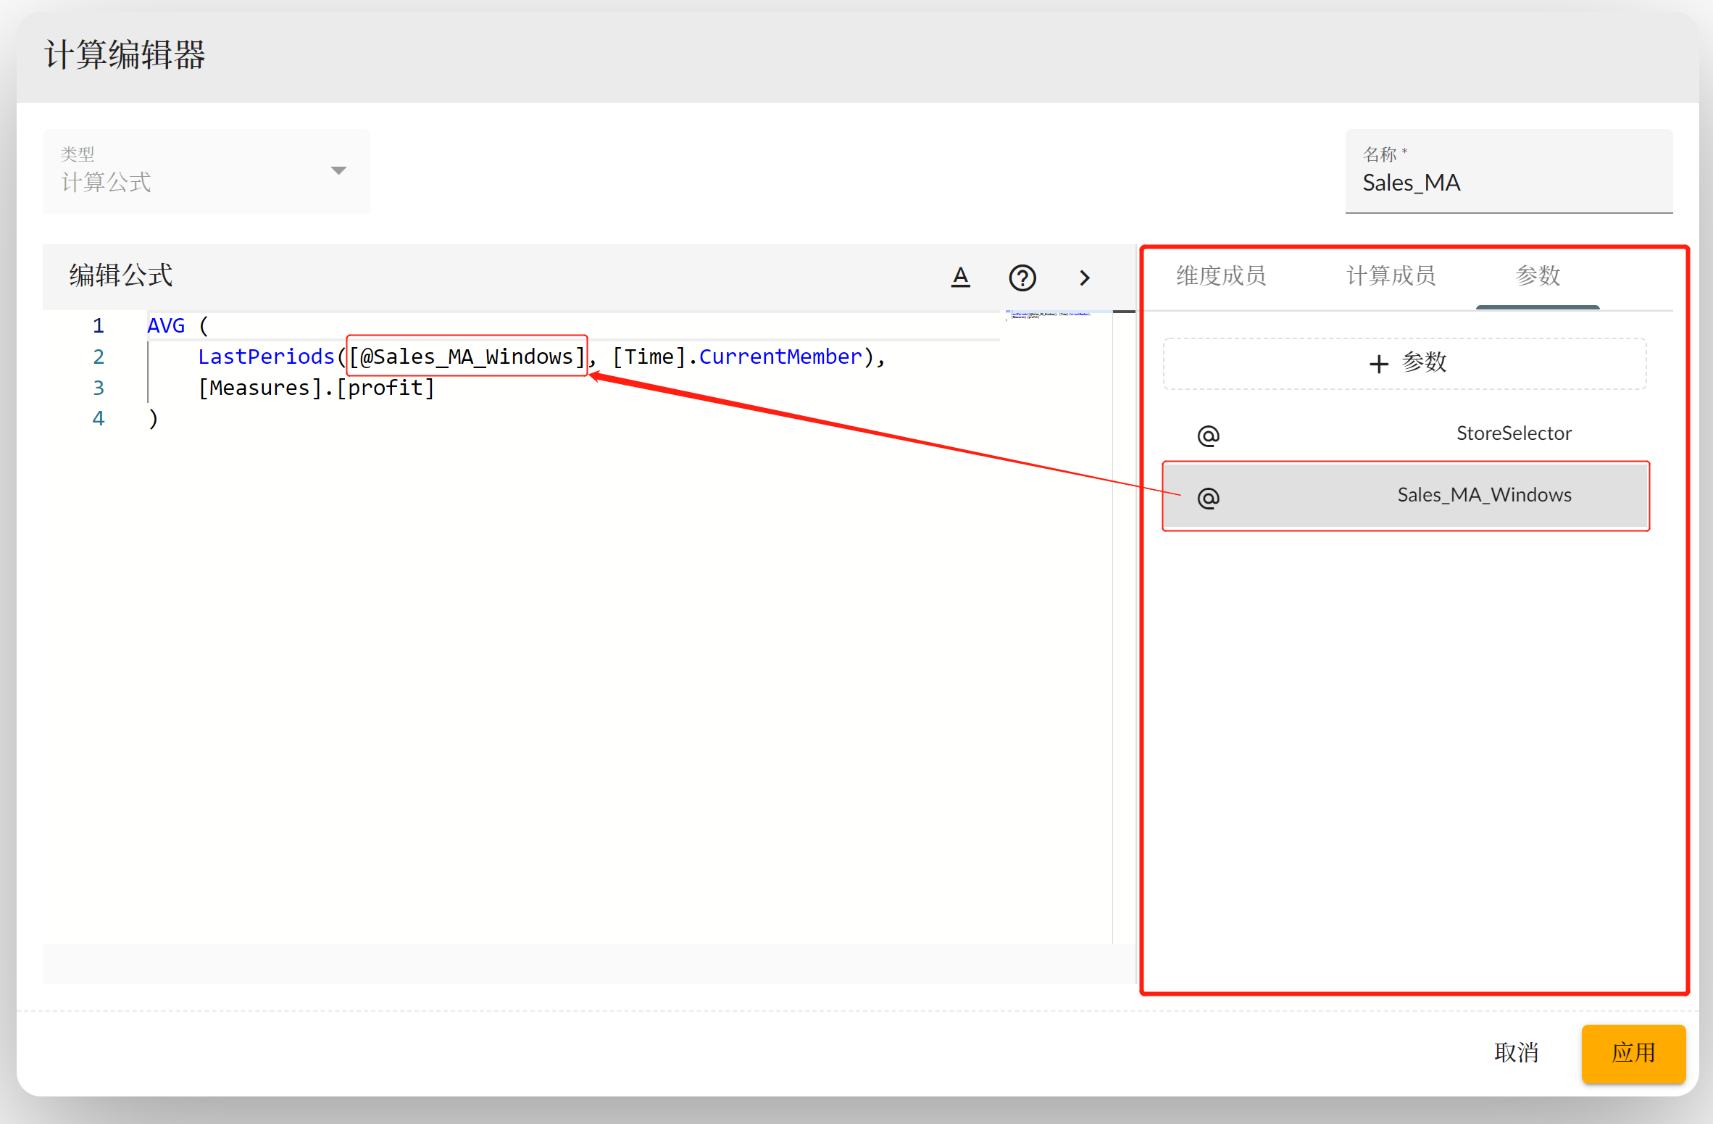Click the @ icon beside StoreSelector

click(x=1208, y=436)
